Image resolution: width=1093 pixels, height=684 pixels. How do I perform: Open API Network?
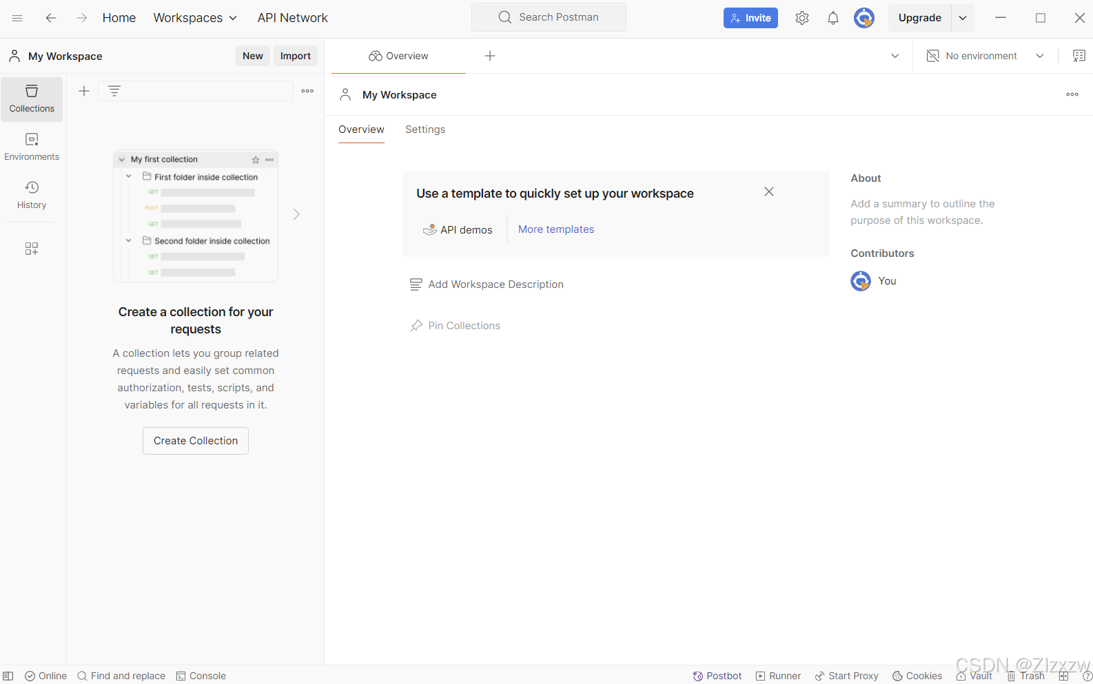(292, 18)
